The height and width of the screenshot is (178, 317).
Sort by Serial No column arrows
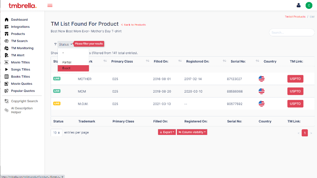(x=257, y=61)
